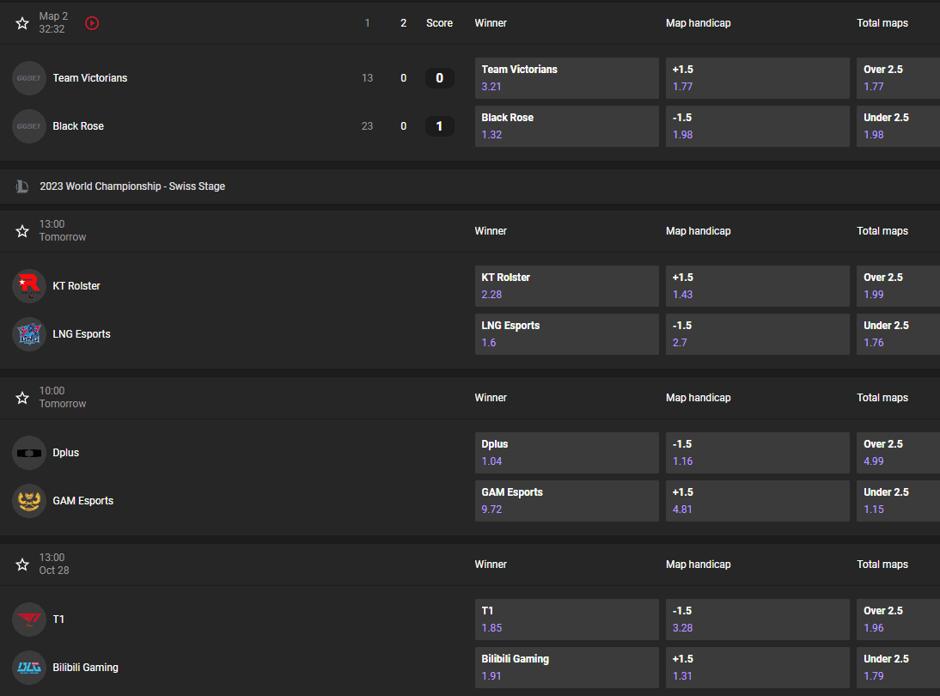The height and width of the screenshot is (696, 940).
Task: Open Black Rose team name
Action: (78, 126)
